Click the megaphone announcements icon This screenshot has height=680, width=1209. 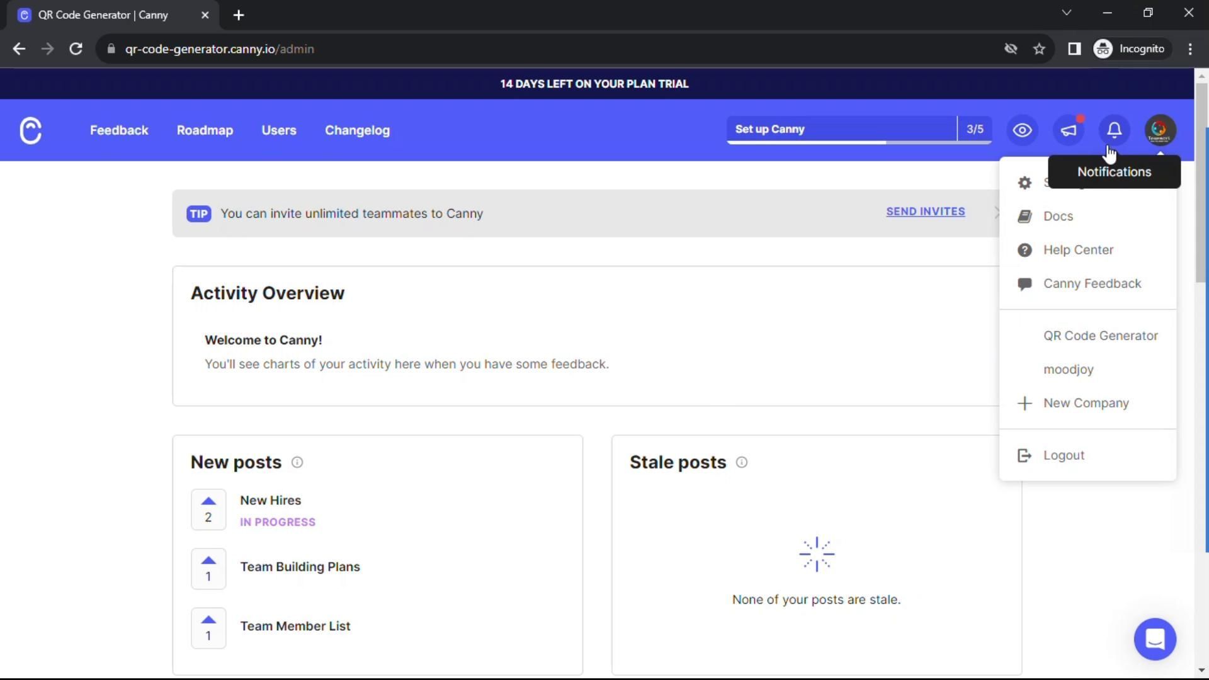pos(1069,130)
